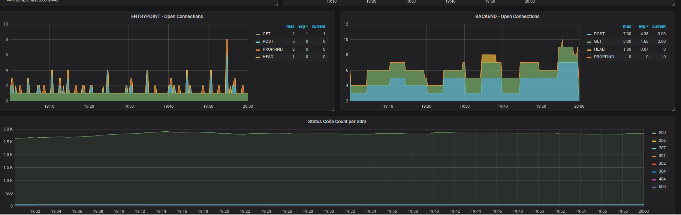This screenshot has height=215, width=681.
Task: Open the ENTRYPOINT - Open Connections panel title
Action: tap(167, 17)
